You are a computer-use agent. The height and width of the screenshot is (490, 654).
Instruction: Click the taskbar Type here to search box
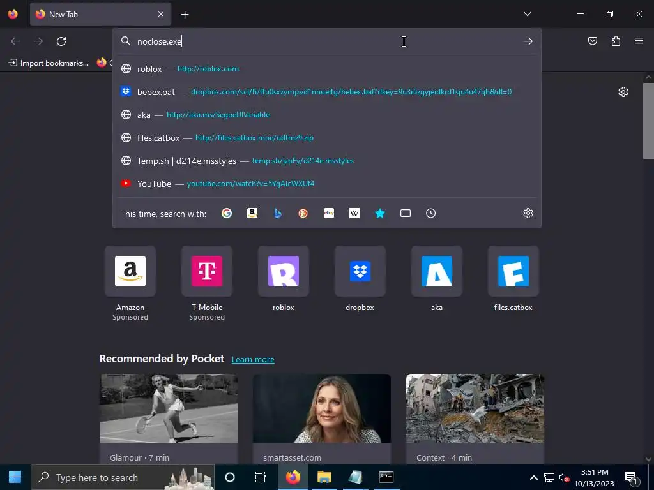[x=123, y=477]
